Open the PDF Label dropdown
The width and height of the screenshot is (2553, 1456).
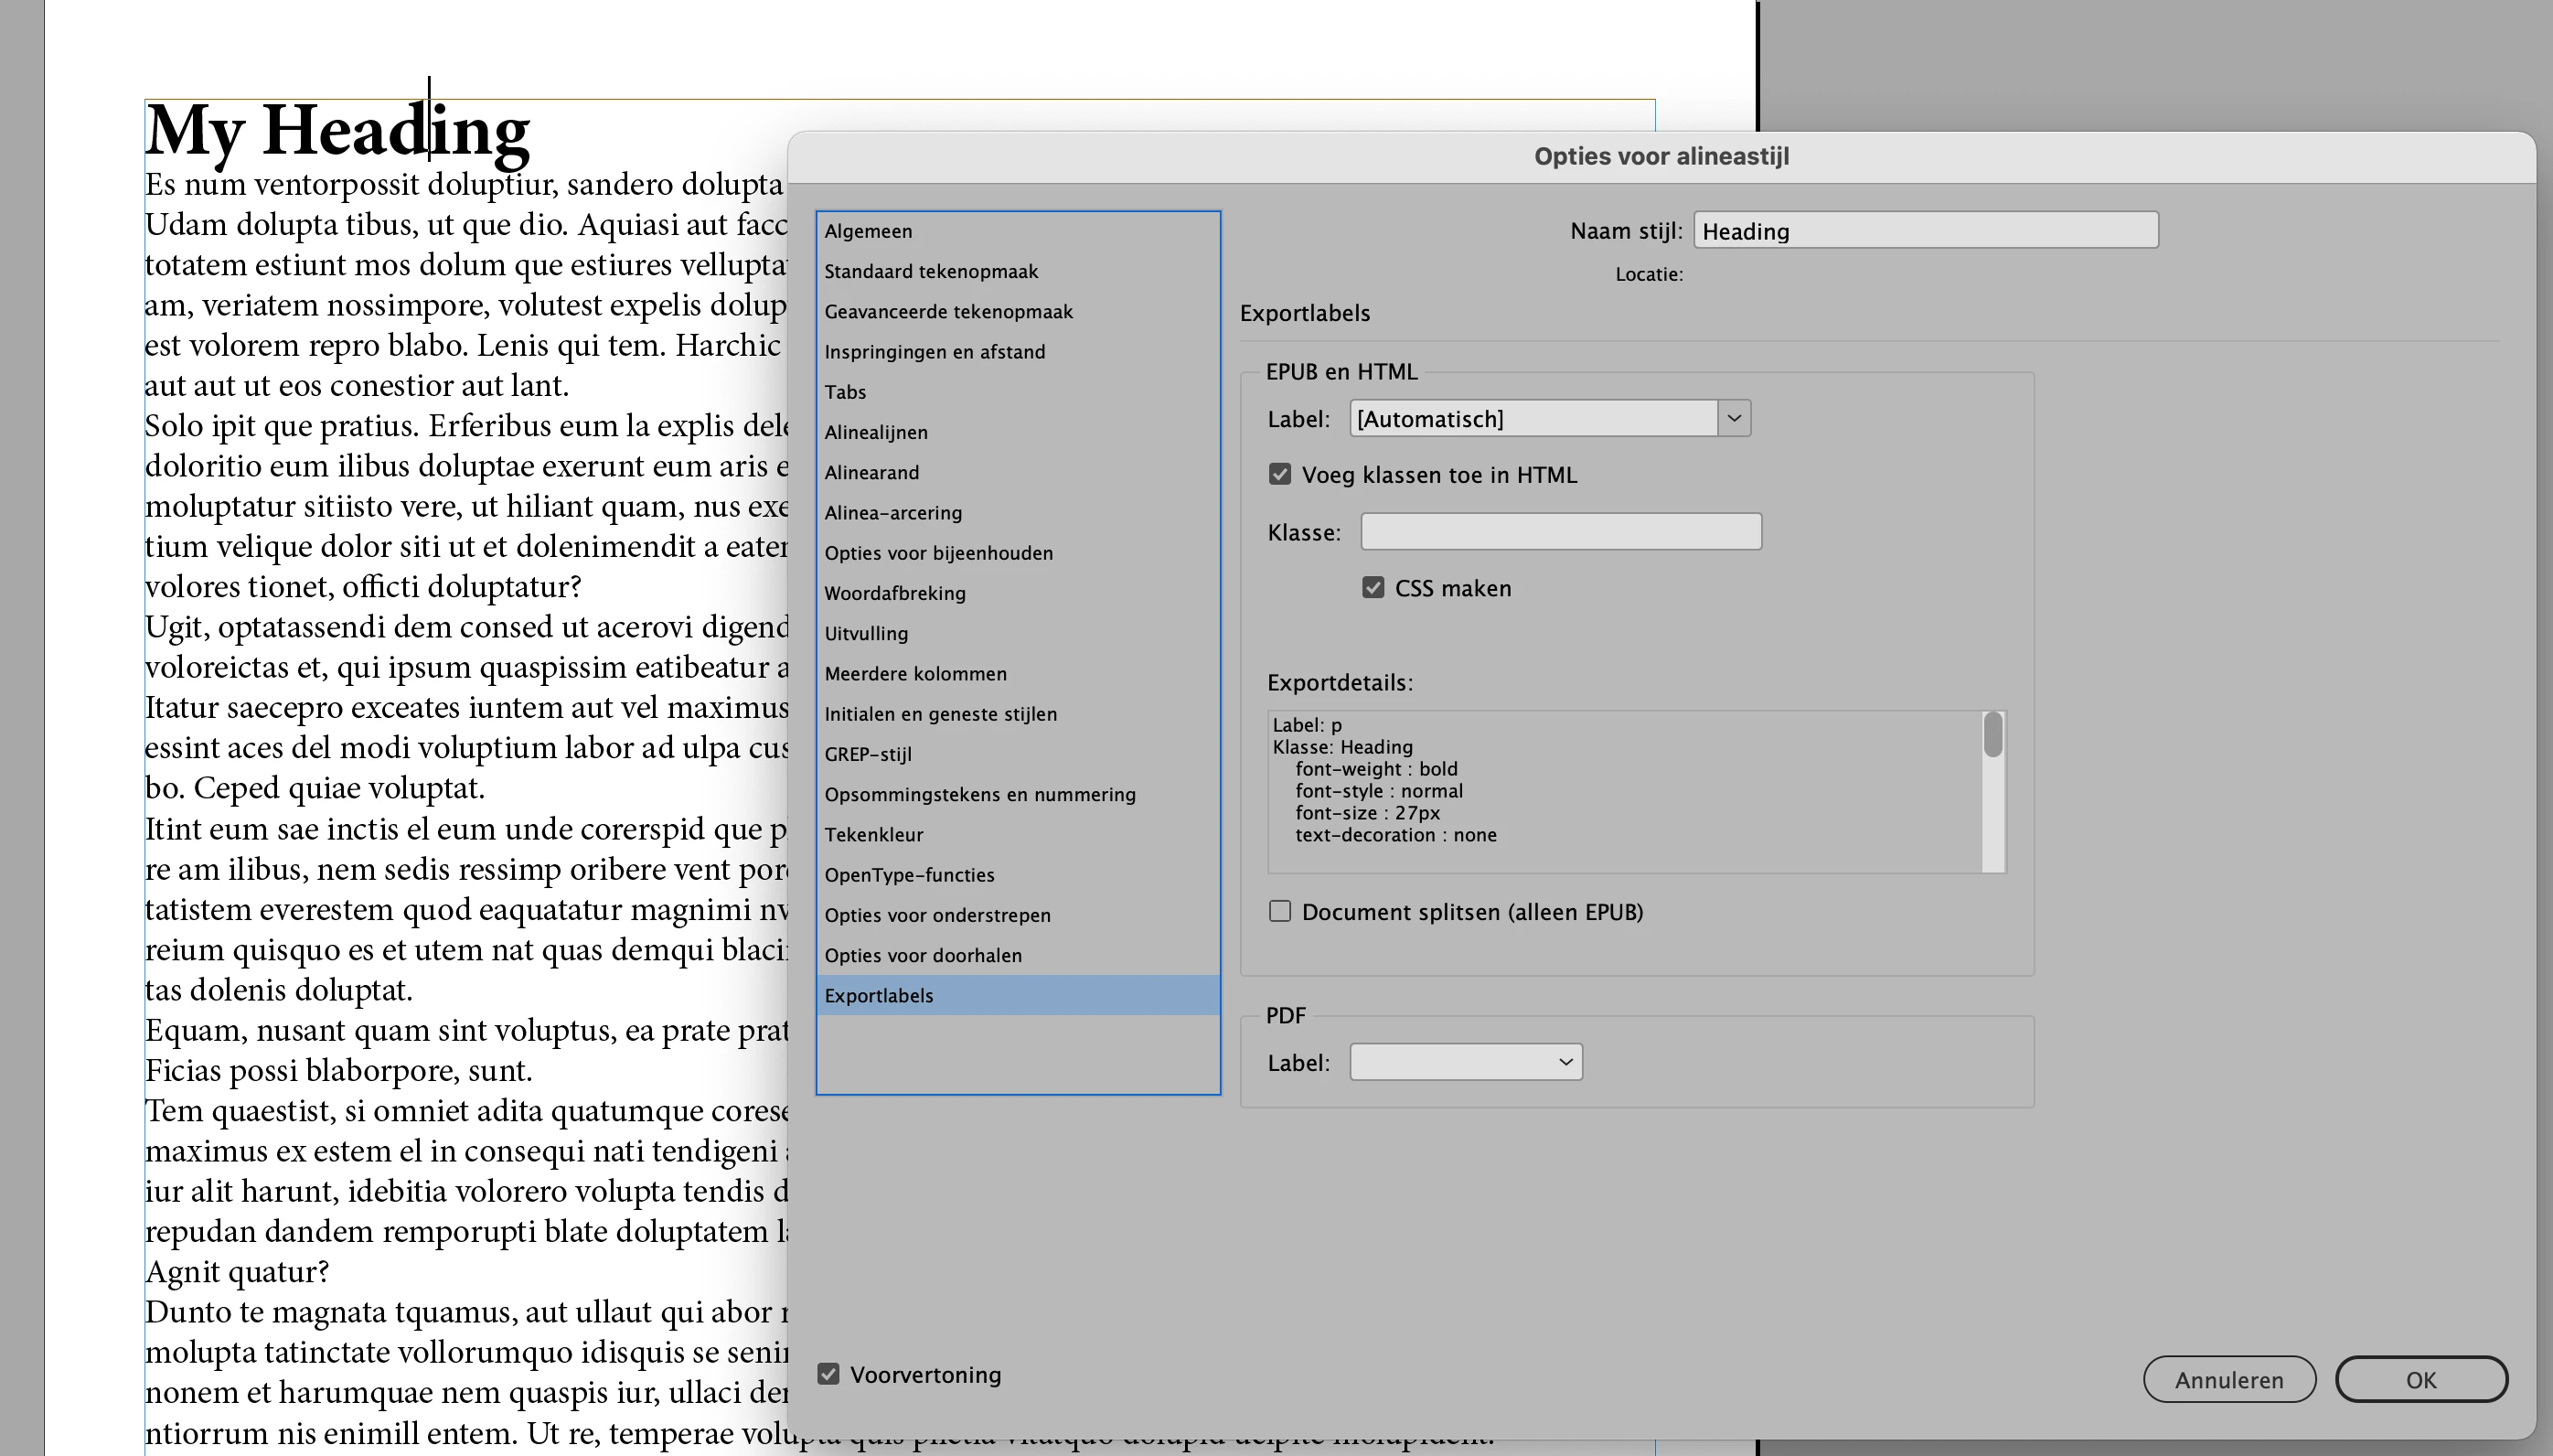point(1466,1062)
